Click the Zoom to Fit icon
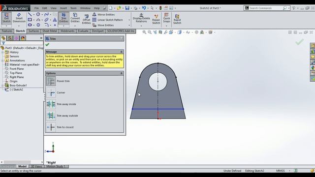 pyautogui.click(x=144, y=32)
